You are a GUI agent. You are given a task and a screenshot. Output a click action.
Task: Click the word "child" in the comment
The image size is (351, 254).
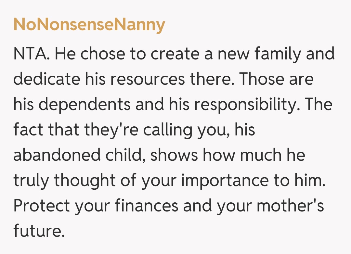click(126, 155)
